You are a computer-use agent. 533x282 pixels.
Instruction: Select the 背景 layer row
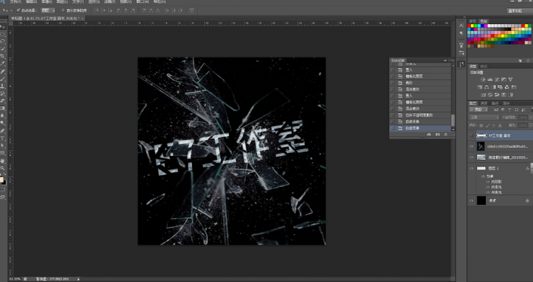[500, 201]
